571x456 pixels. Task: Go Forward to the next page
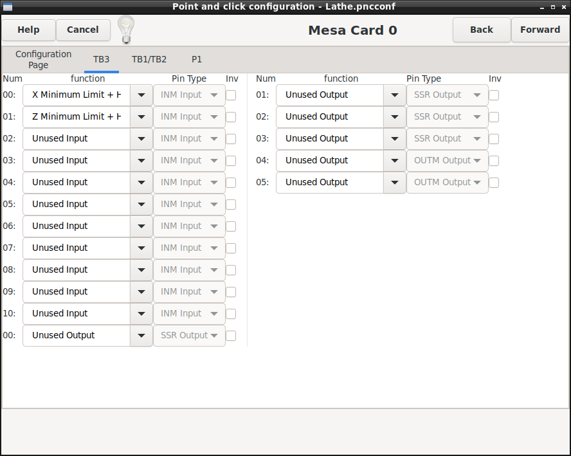tap(540, 30)
